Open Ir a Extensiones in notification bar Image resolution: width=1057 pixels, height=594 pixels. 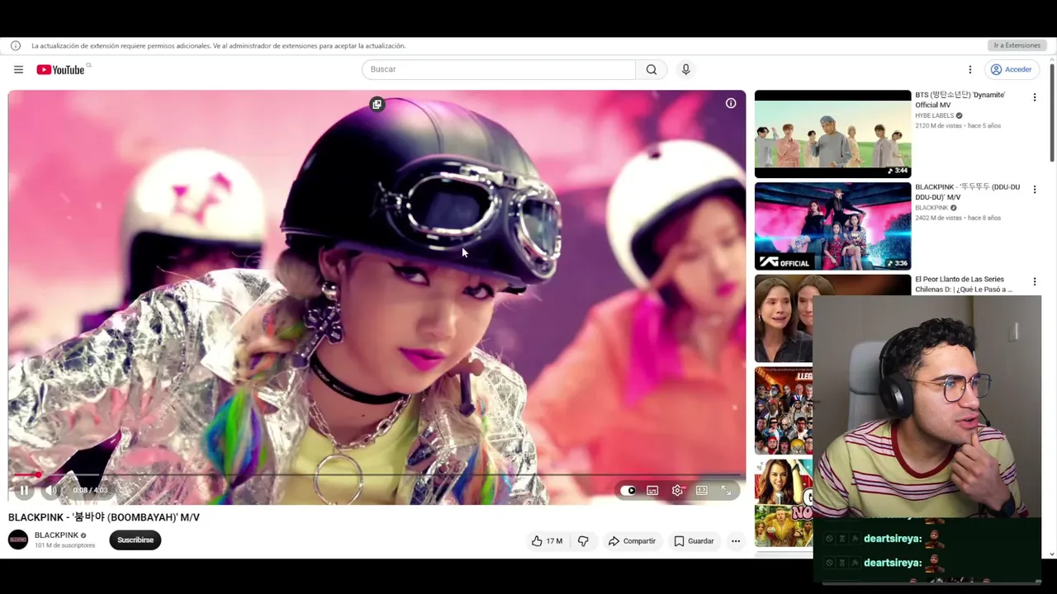coord(1017,45)
